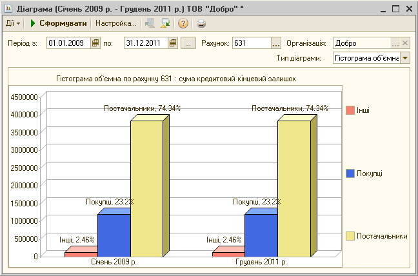Maximize the Діаграма window
The width and height of the screenshot is (418, 276).
click(x=396, y=9)
